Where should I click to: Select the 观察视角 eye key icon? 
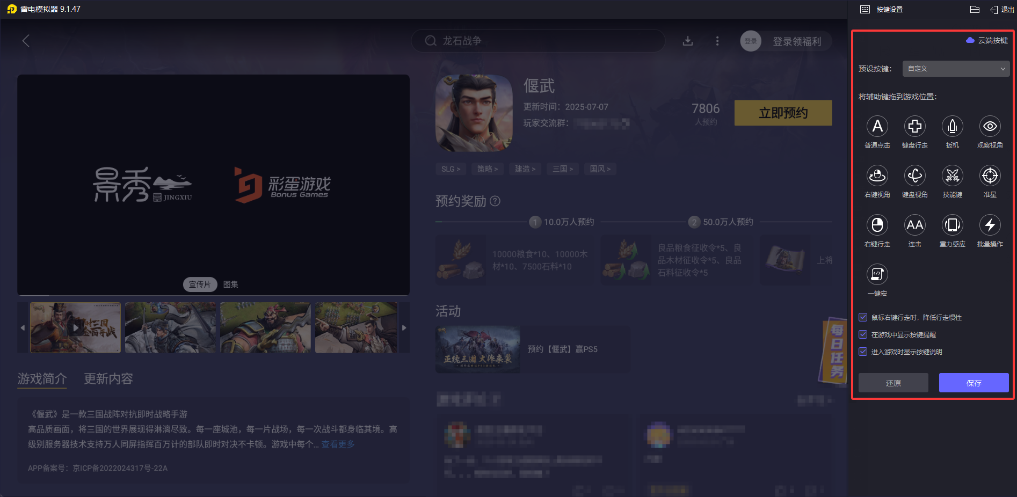coord(990,127)
